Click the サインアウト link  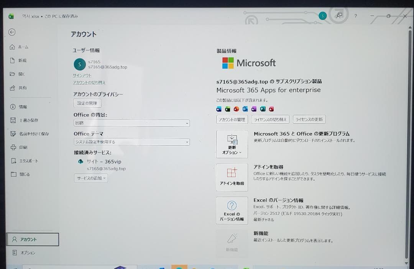82,75
